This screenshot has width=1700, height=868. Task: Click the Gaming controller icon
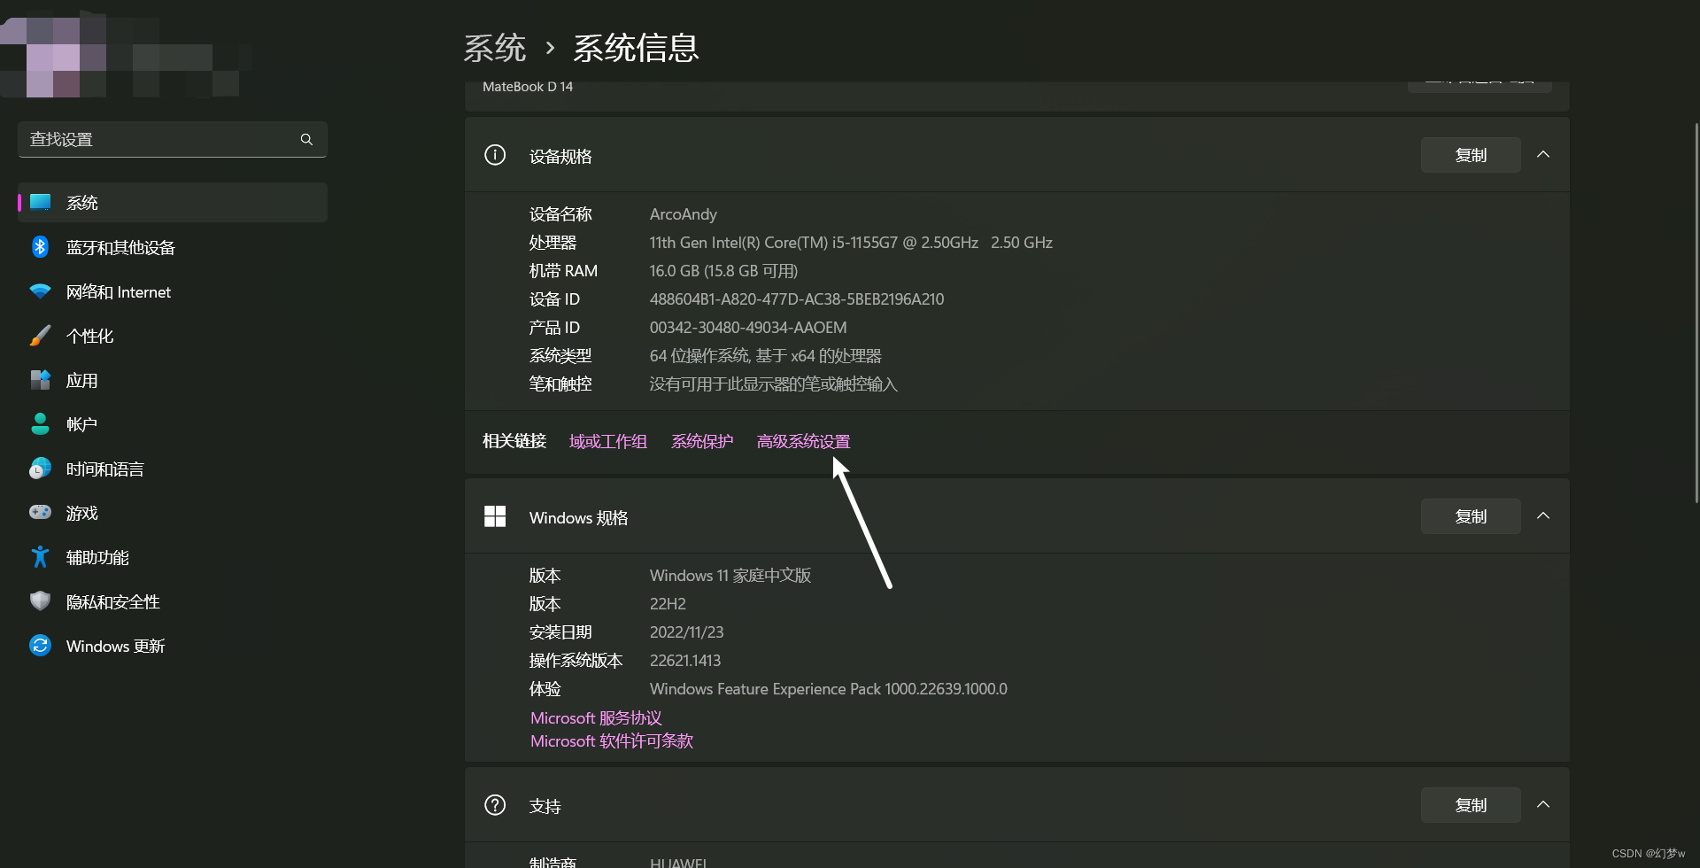40,512
